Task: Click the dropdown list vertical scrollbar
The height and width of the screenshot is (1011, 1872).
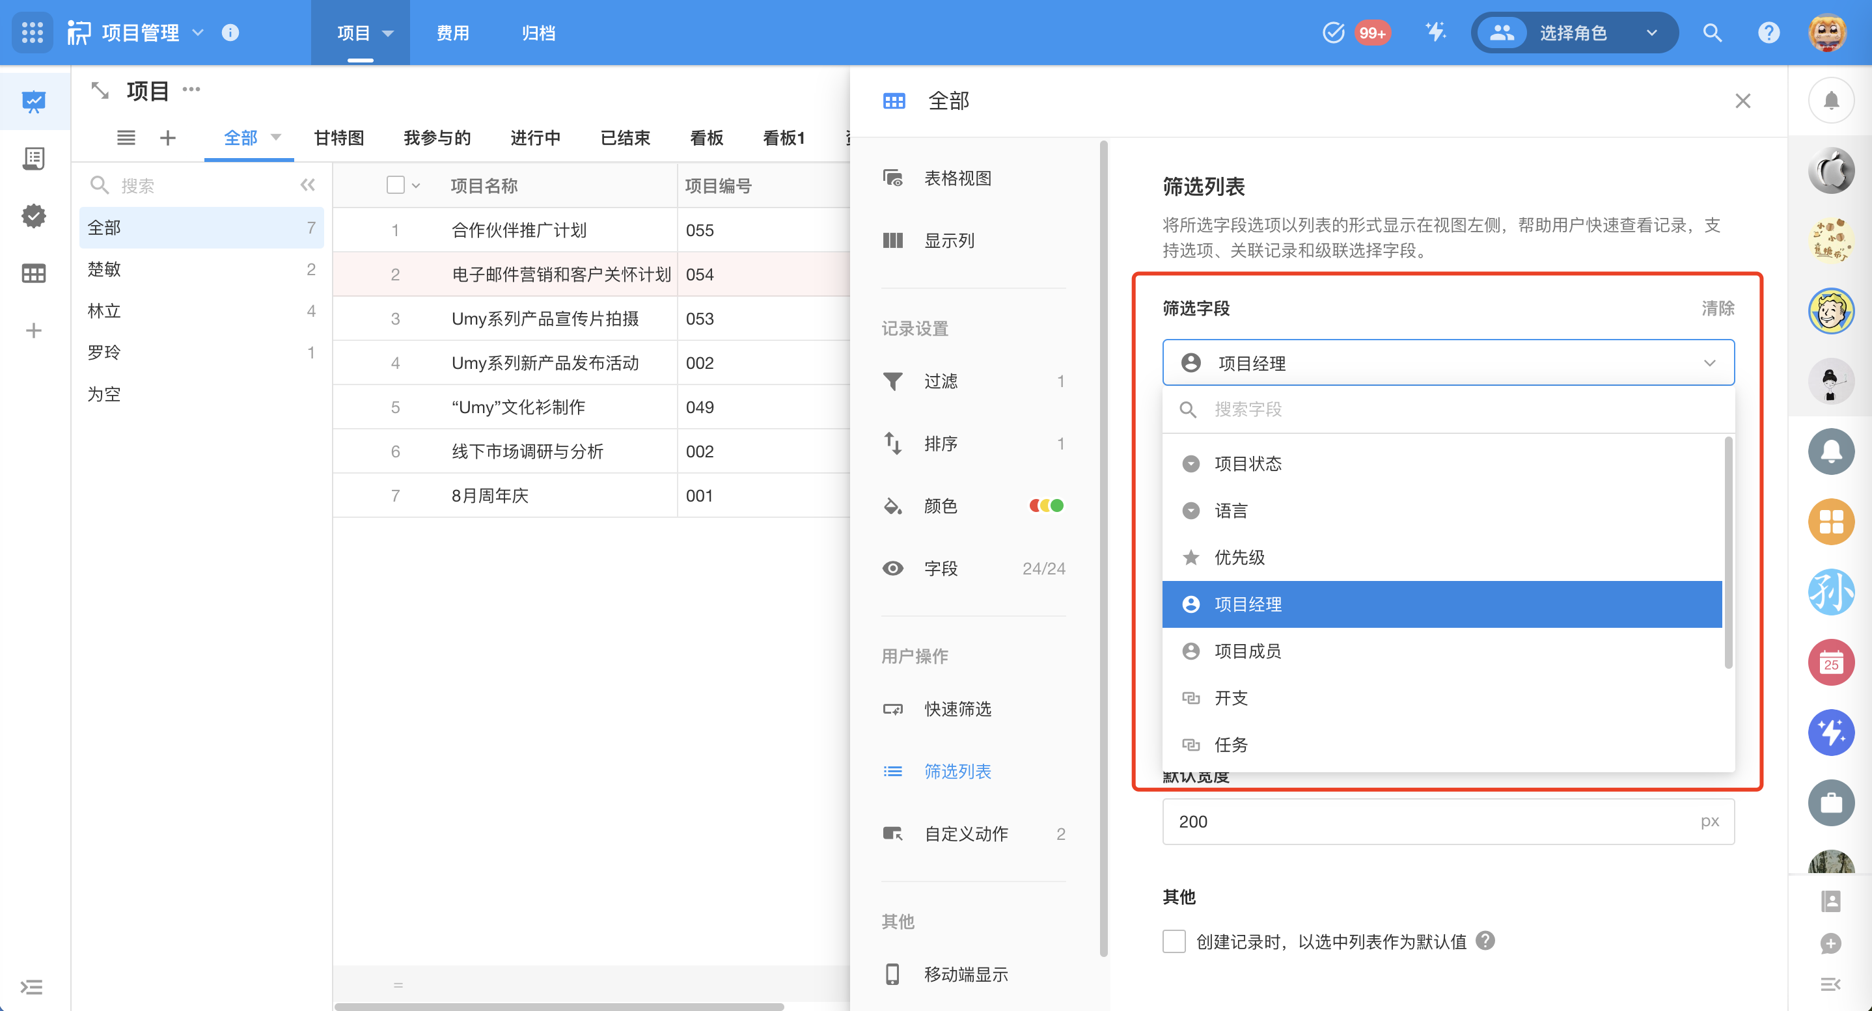Action: pyautogui.click(x=1728, y=552)
